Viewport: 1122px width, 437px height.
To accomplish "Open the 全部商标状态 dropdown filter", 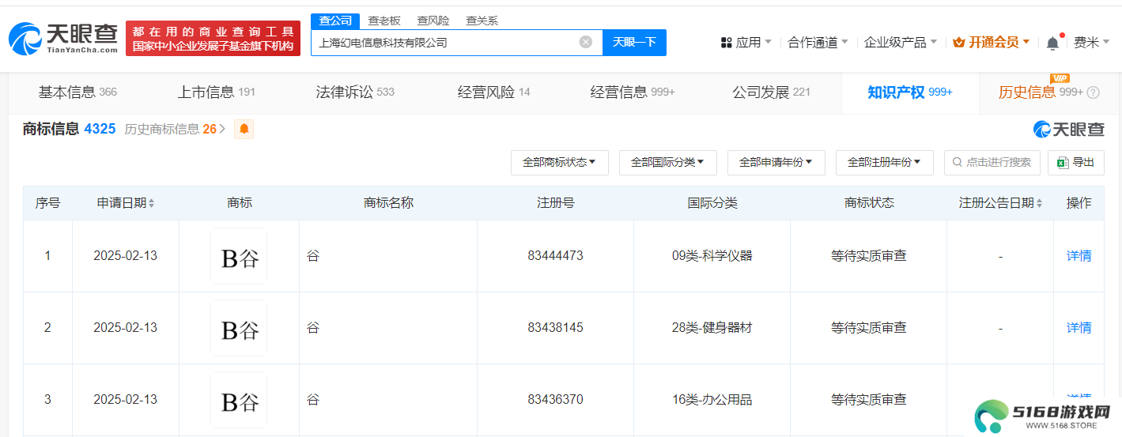I will click(559, 162).
